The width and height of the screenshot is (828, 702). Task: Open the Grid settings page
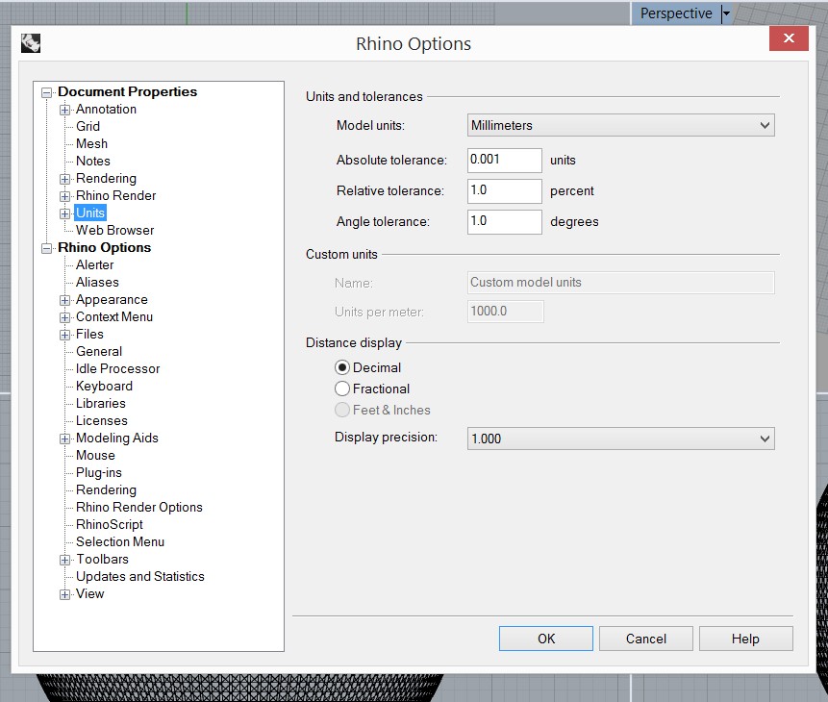coord(88,126)
